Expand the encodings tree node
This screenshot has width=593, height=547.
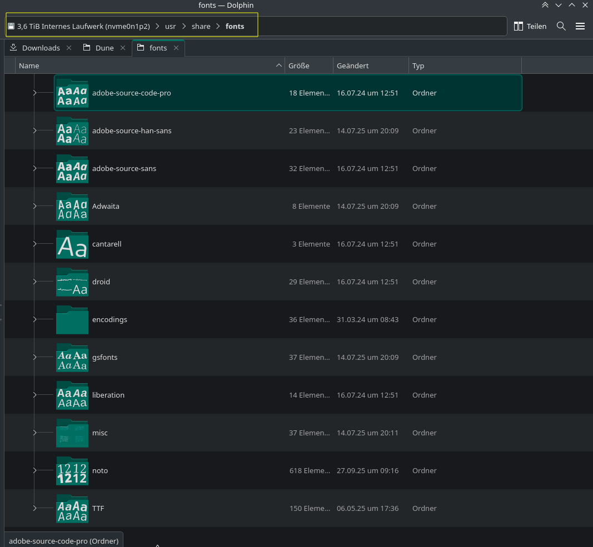35,319
